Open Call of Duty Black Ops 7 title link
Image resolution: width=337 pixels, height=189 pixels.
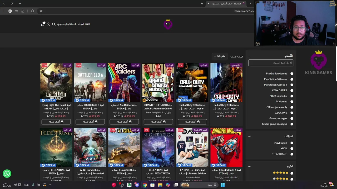pos(226,107)
